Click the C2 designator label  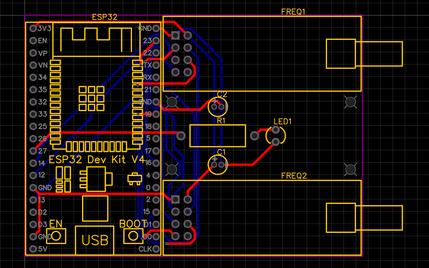(x=222, y=94)
